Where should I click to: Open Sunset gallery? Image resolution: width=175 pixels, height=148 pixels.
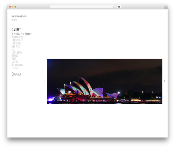coord(15,62)
